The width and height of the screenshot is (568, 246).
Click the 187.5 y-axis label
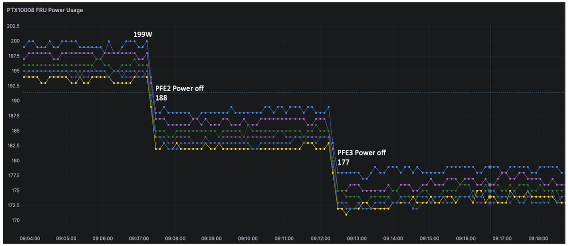pos(12,116)
